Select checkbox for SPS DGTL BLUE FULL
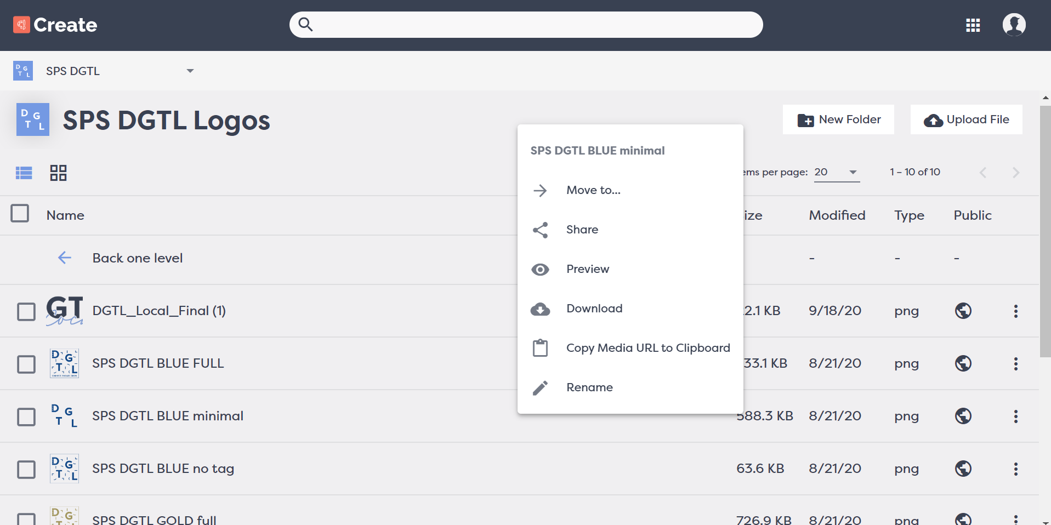1051x525 pixels. click(x=26, y=364)
